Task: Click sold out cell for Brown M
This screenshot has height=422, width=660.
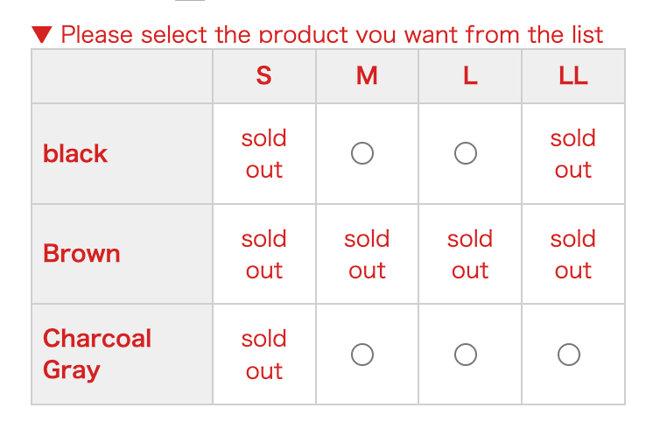Action: coord(367,254)
